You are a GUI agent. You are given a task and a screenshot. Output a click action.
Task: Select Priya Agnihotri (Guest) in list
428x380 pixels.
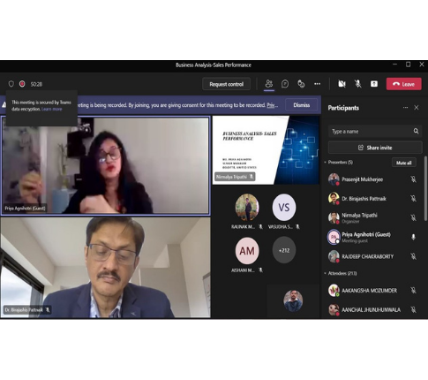[x=373, y=237]
